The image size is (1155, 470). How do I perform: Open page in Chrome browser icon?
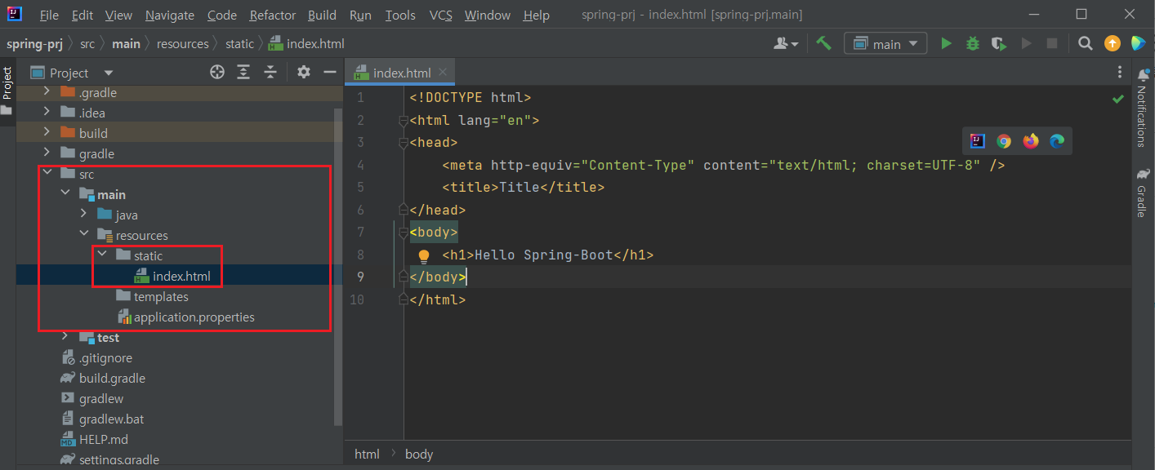point(1004,141)
